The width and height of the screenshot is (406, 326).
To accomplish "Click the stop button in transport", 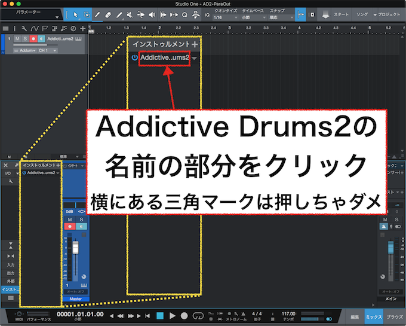I will [160, 316].
